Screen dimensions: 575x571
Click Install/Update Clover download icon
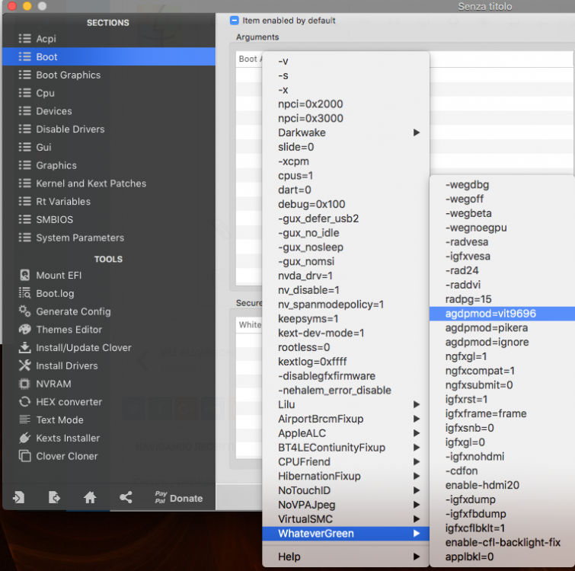(24, 347)
